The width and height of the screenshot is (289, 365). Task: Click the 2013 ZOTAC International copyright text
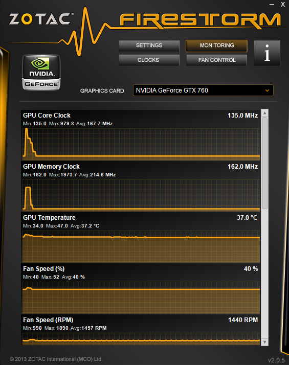point(56,359)
